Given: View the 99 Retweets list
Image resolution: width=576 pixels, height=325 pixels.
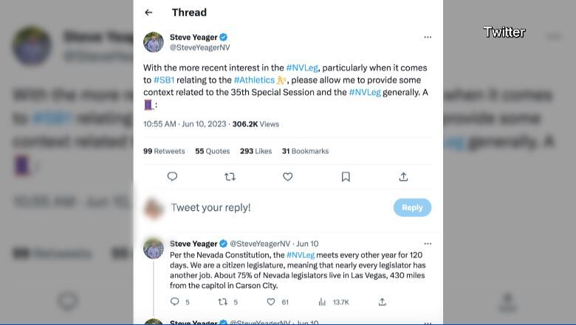Looking at the screenshot, I should [164, 151].
